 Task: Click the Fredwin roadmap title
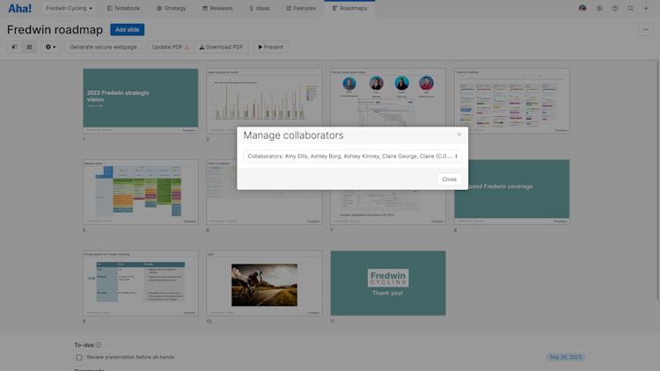coord(55,30)
